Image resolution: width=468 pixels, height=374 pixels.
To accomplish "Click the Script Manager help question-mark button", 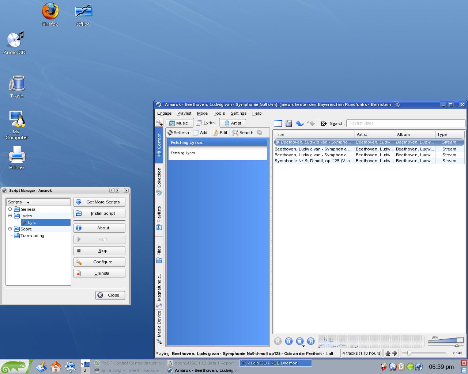I will pos(112,190).
